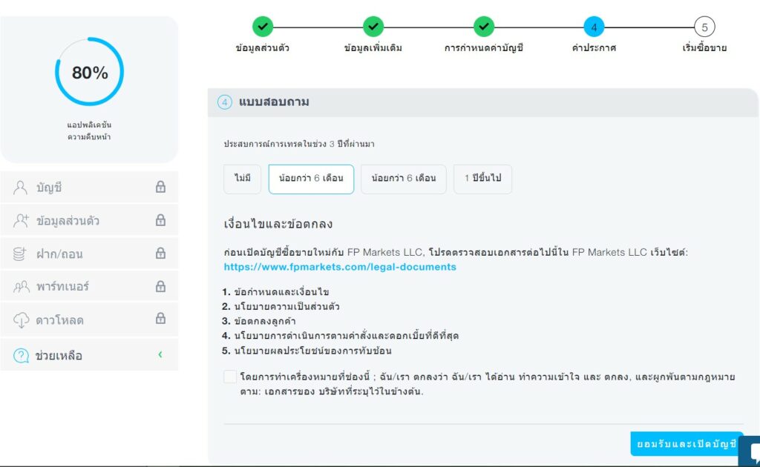
Task: Click the lock icon on the ฝาก/ถอน row
Action: click(160, 254)
